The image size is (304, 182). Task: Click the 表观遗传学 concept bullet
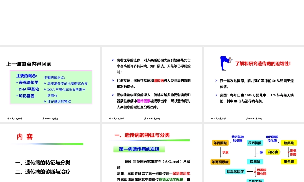click(29, 83)
